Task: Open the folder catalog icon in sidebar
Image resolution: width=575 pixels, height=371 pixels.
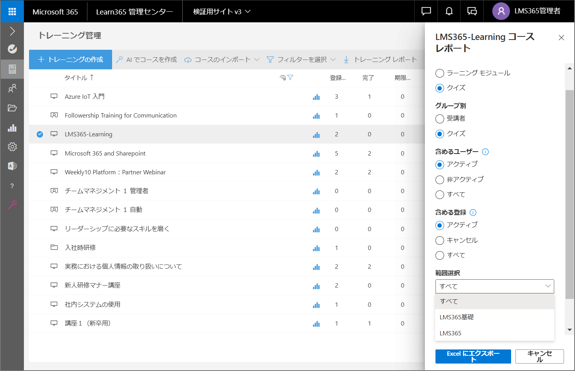Action: 12,108
